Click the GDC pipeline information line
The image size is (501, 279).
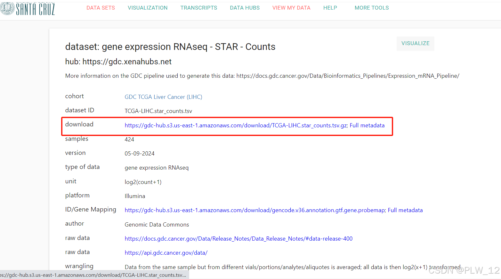pyautogui.click(x=262, y=76)
